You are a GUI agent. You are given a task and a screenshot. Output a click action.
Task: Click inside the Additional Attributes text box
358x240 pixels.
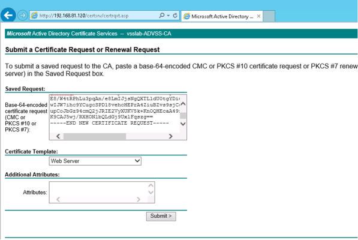98,189
